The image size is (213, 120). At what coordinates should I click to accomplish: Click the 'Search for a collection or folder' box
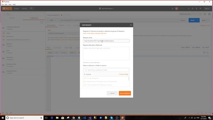(x=106, y=70)
